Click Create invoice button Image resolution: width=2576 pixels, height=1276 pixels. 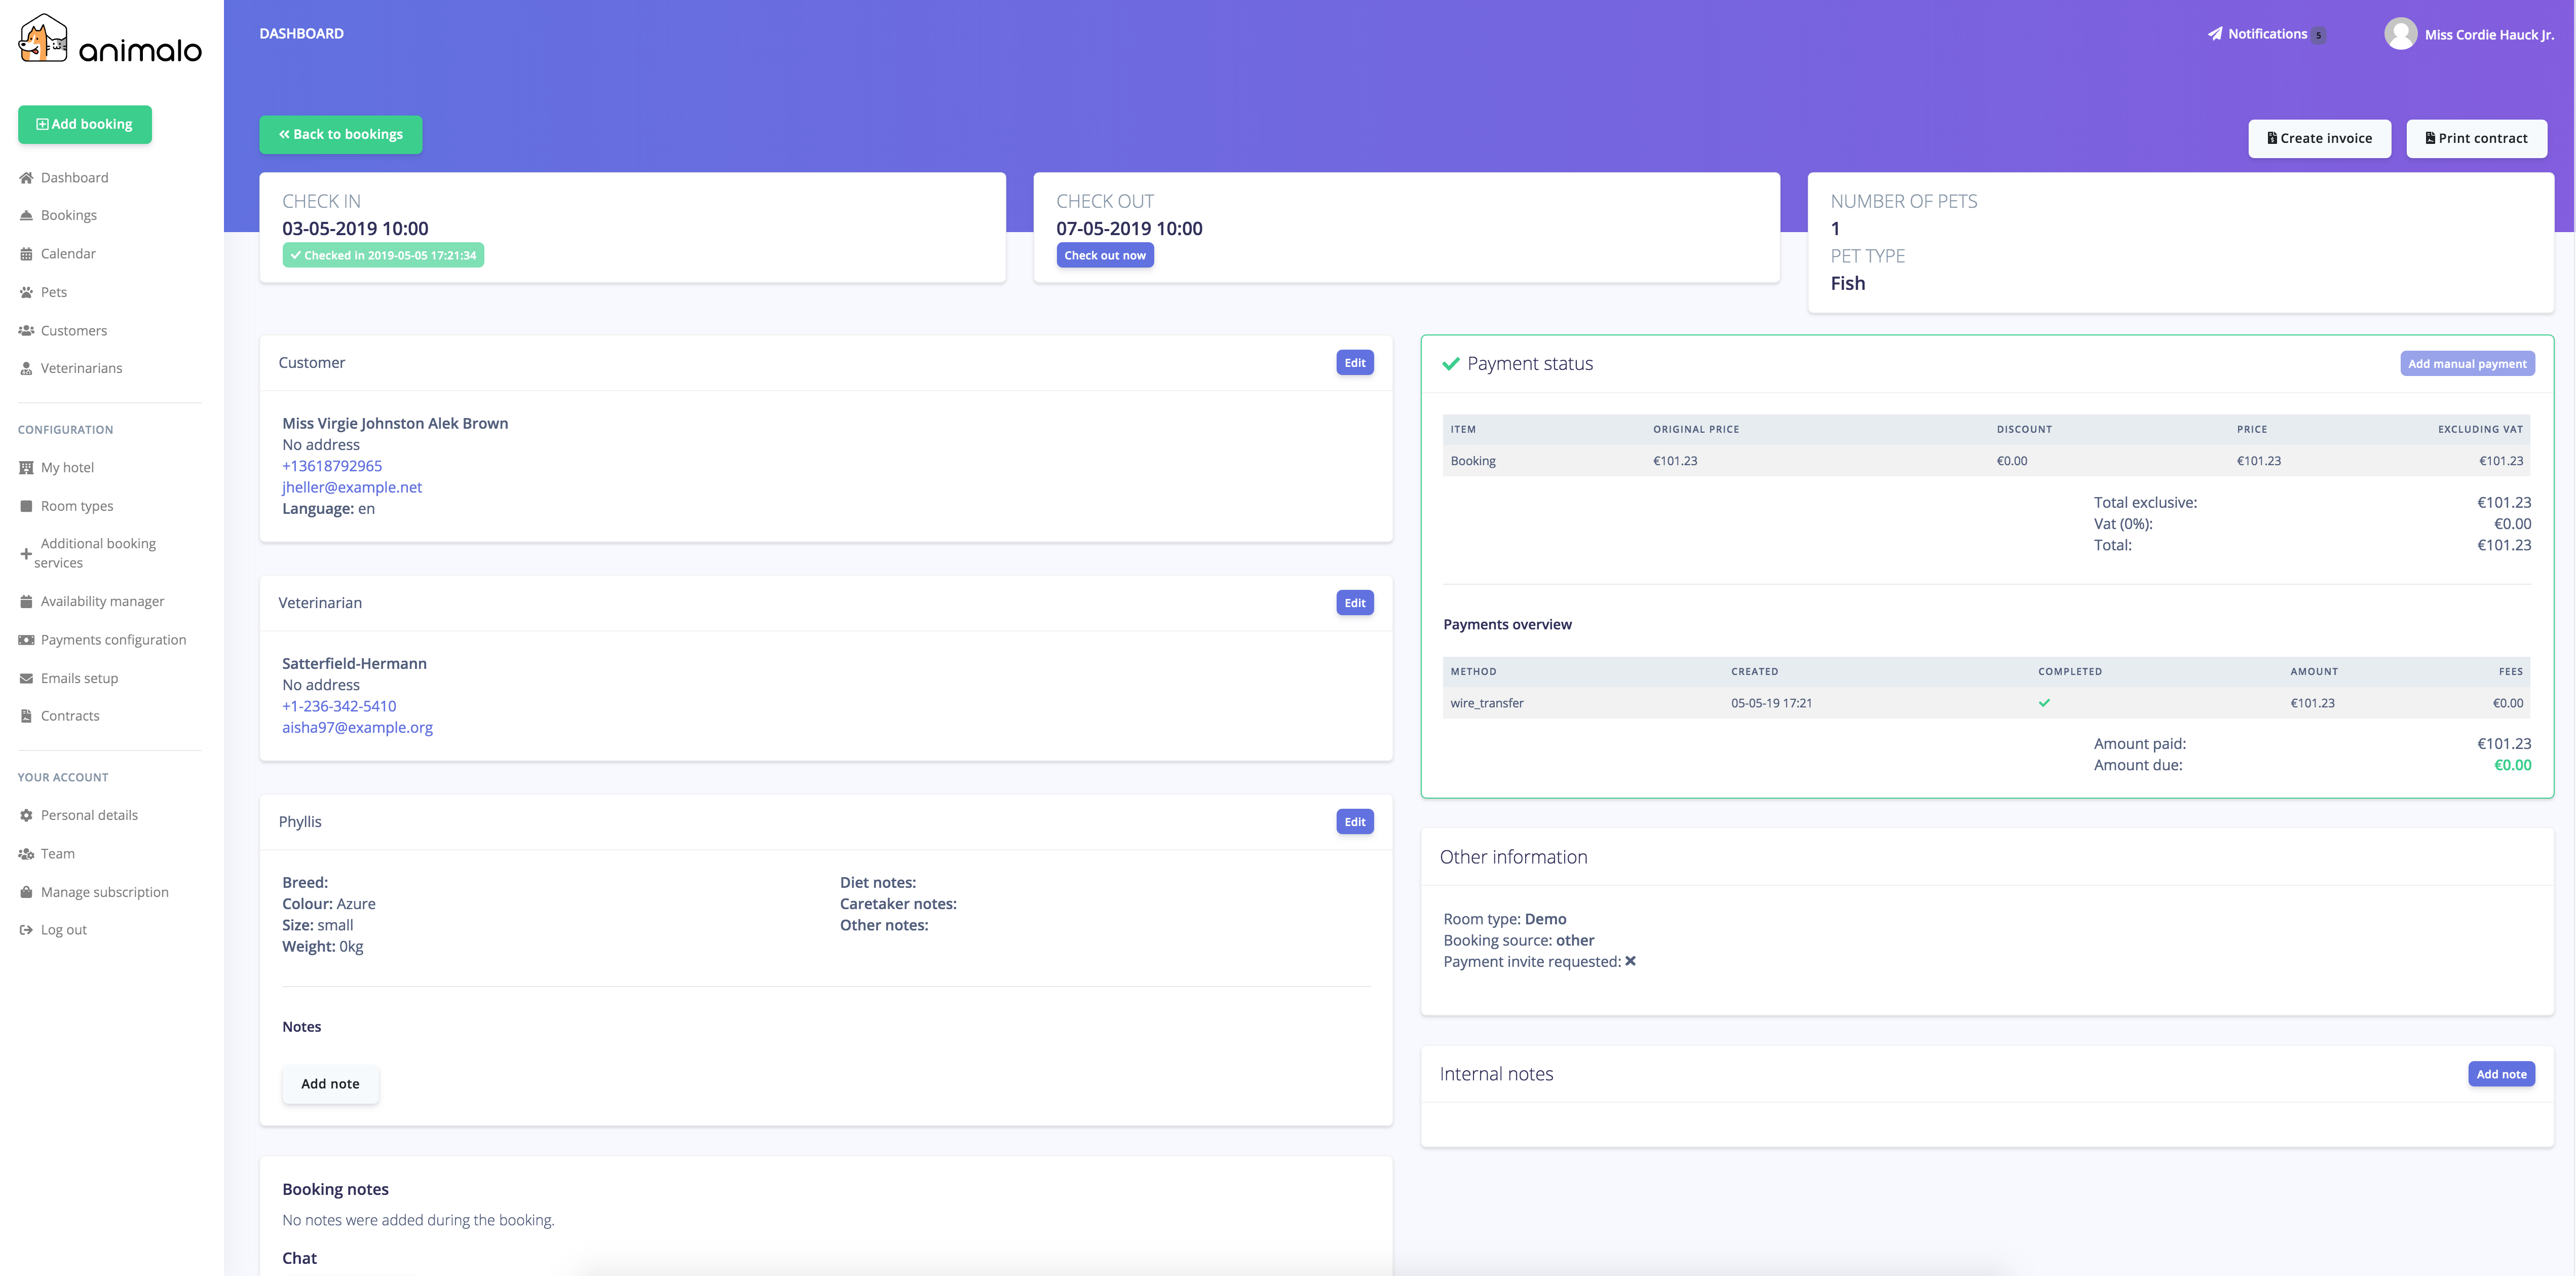(2319, 139)
